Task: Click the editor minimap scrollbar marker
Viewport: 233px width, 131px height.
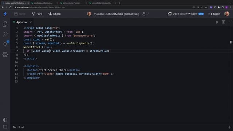Action: 231,42
